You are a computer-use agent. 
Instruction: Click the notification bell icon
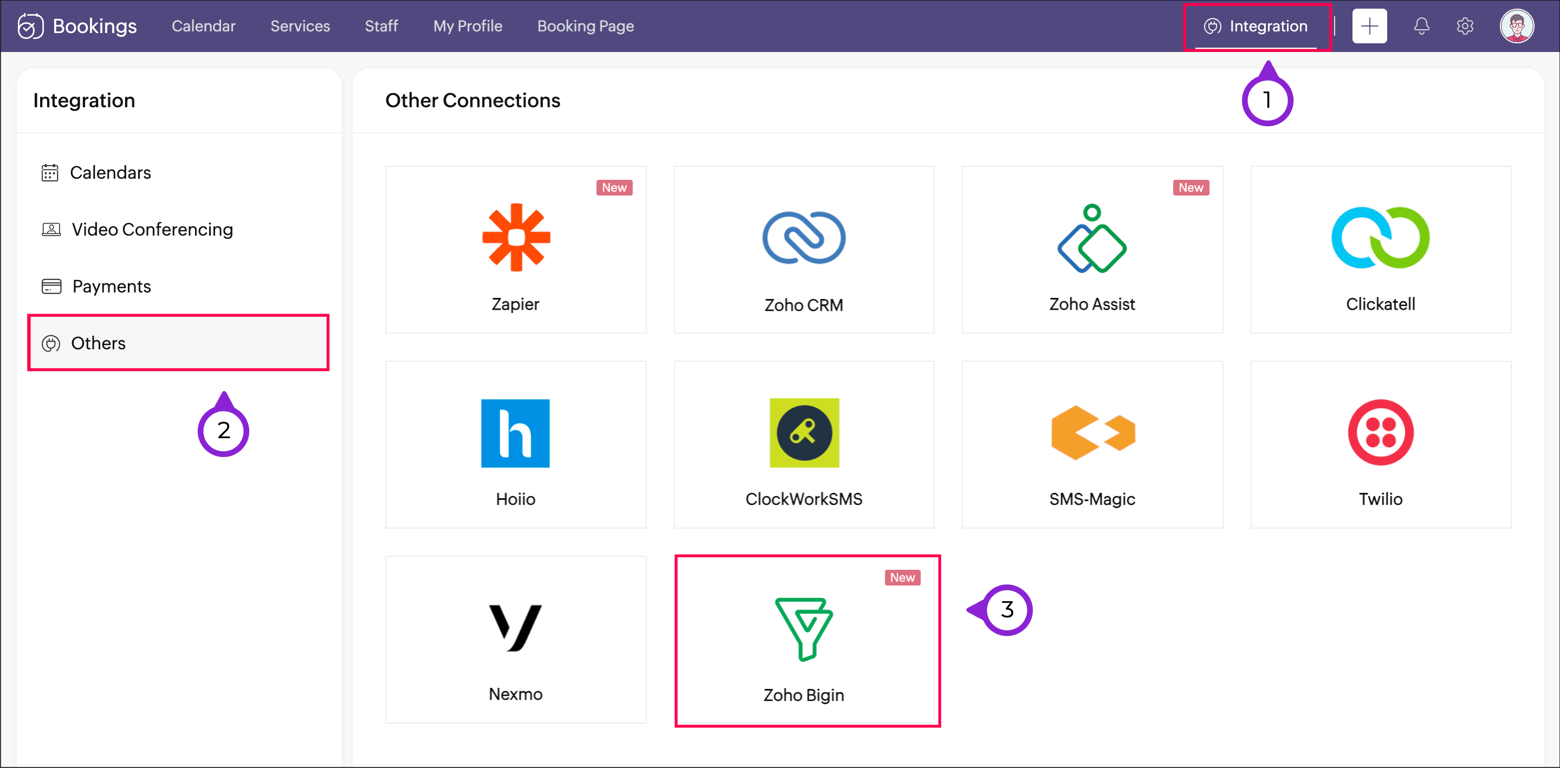1421,26
